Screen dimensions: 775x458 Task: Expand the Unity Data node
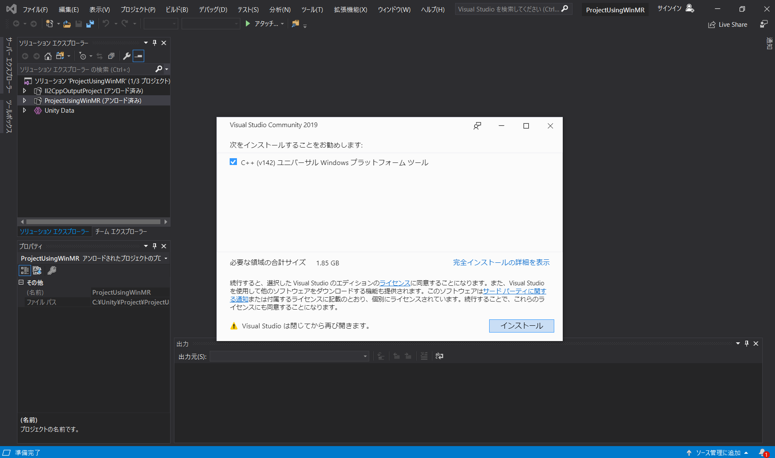[25, 110]
